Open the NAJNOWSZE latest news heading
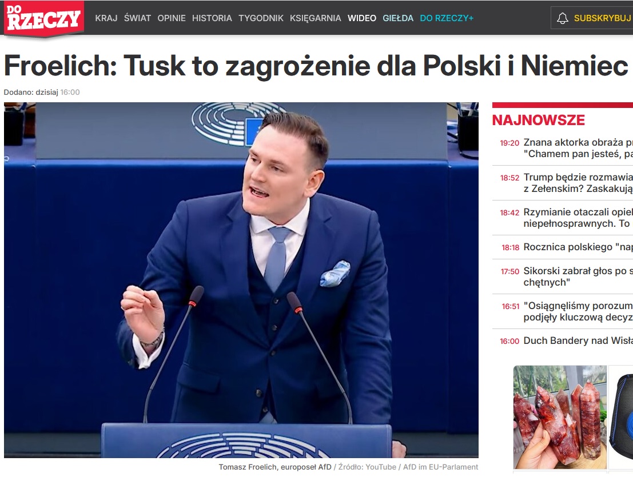Image resolution: width=633 pixels, height=477 pixels. coord(539,120)
